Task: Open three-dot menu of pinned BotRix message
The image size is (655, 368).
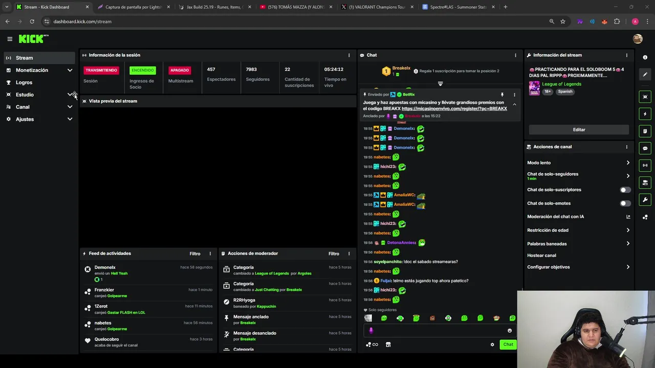Action: tap(514, 95)
